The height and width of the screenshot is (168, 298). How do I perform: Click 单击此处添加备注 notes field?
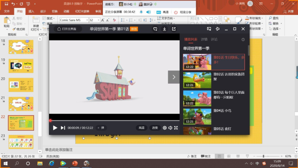coord(59,150)
